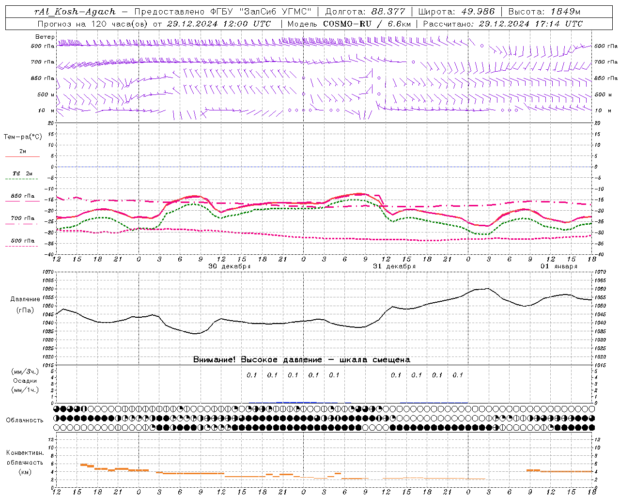620x496 pixels.
Task: Click the 700 гПа temperature legend entry
Action: 22,218
